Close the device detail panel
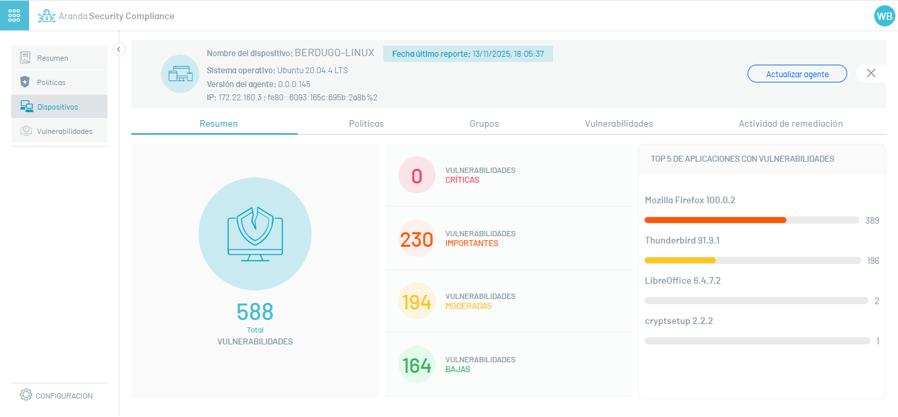The height and width of the screenshot is (417, 898). (x=871, y=73)
